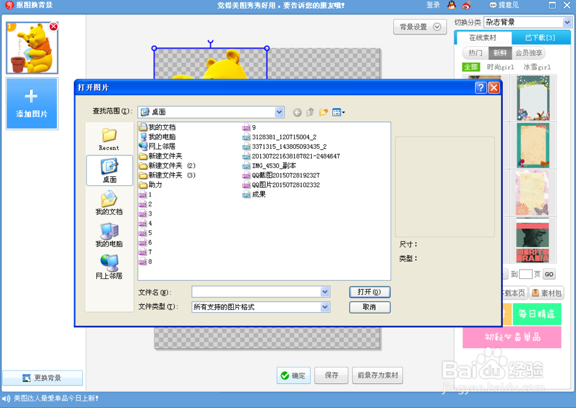
Task: Click the page GO button
Action: point(549,274)
